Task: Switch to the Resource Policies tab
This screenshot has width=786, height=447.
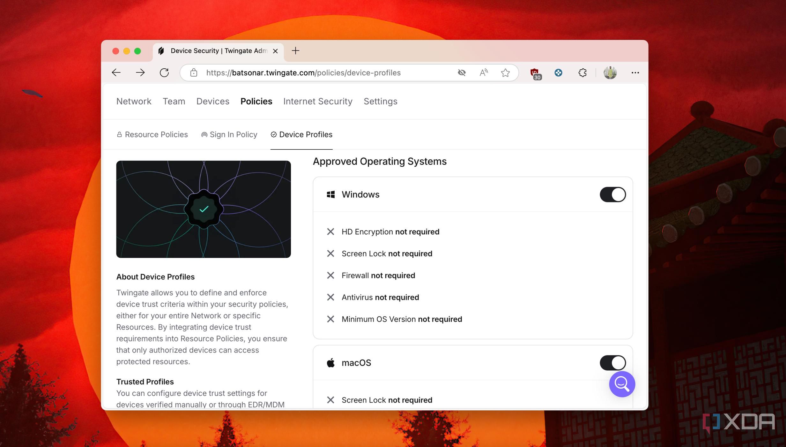Action: click(152, 134)
